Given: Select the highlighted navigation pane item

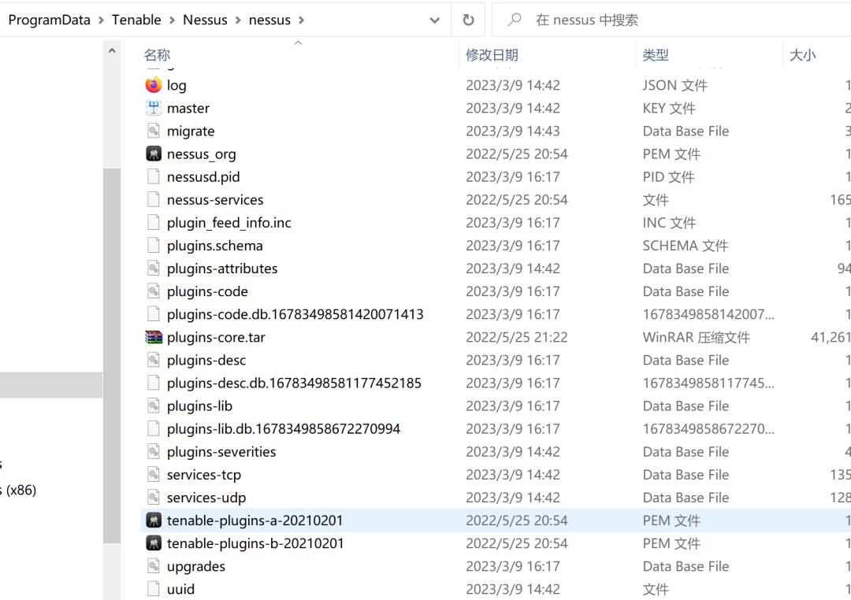Looking at the screenshot, I should point(51,384).
